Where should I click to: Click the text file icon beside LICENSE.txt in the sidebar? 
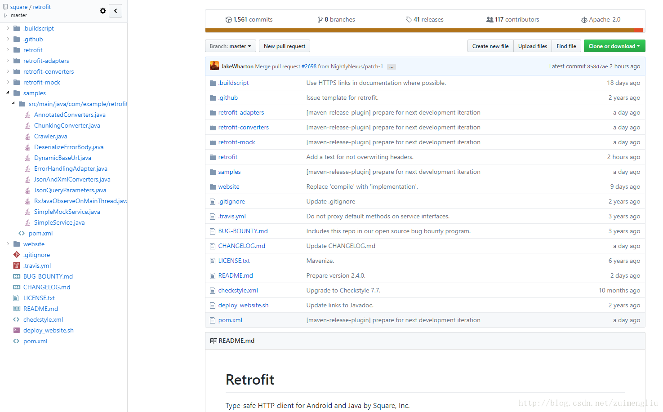[17, 298]
